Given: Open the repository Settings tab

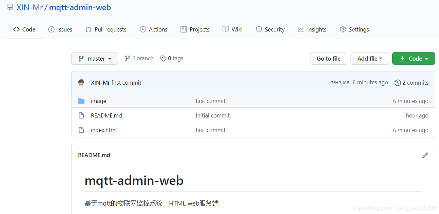Looking at the screenshot, I should point(354,29).
